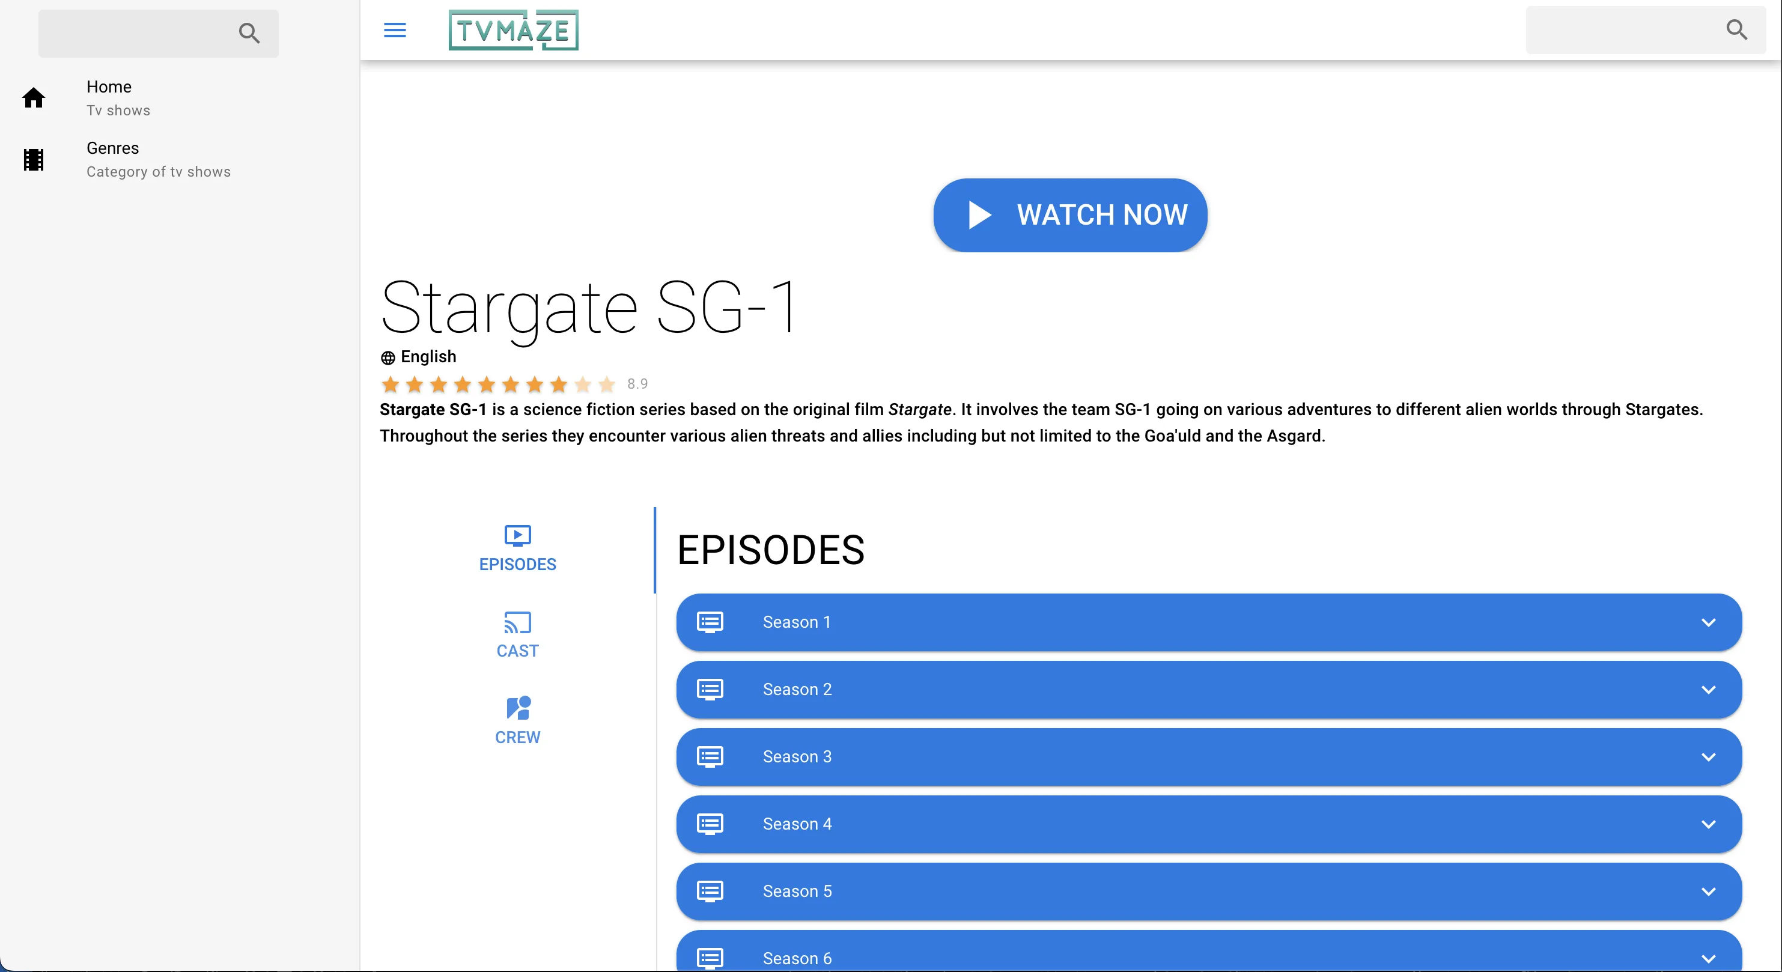Switch to the CREW tab
The width and height of the screenshot is (1782, 972).
pyautogui.click(x=517, y=722)
